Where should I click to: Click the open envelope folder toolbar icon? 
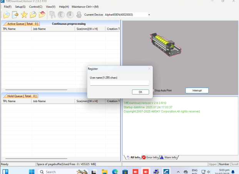pos(7,15)
